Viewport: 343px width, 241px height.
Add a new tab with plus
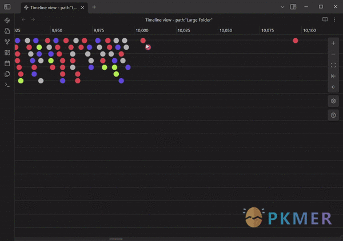[x=94, y=7]
